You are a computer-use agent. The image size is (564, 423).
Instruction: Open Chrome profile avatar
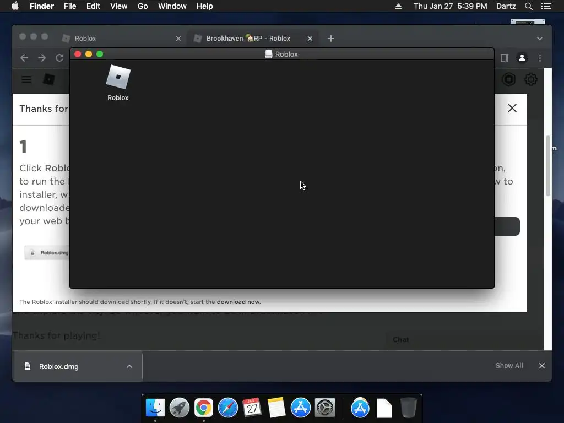pos(522,58)
